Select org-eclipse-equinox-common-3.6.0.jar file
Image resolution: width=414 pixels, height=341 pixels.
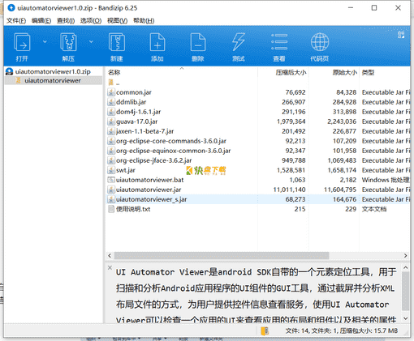[x=173, y=151]
